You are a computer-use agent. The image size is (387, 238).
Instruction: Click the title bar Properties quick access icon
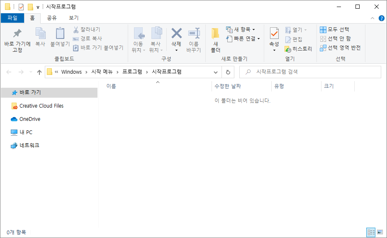[x=21, y=7]
